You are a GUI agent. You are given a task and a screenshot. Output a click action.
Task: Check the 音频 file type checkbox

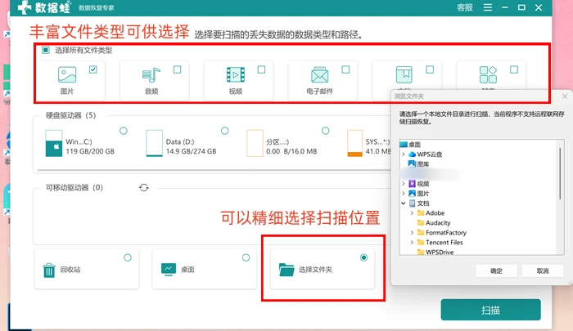(x=178, y=69)
